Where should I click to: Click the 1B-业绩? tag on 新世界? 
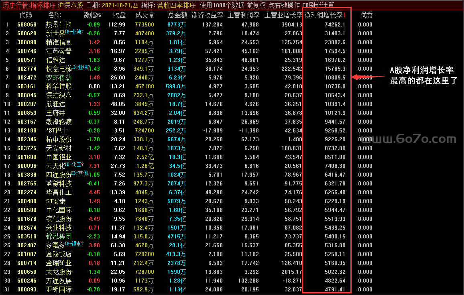[x=74, y=32]
